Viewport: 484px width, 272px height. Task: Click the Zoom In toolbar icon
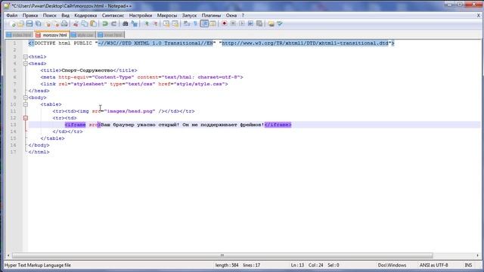[147, 23]
